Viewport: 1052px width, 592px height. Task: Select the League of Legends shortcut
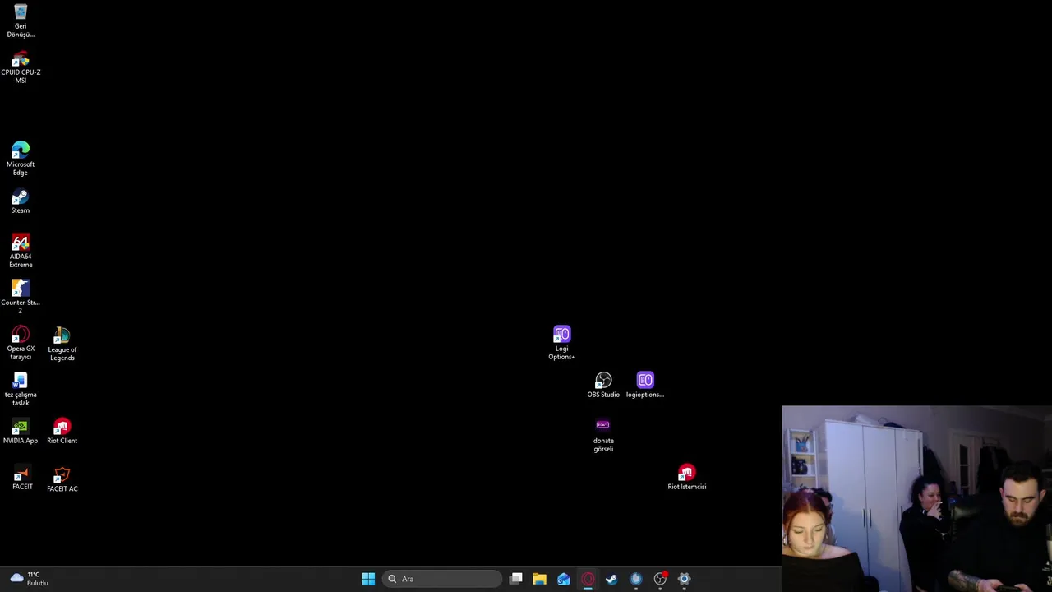point(62,344)
